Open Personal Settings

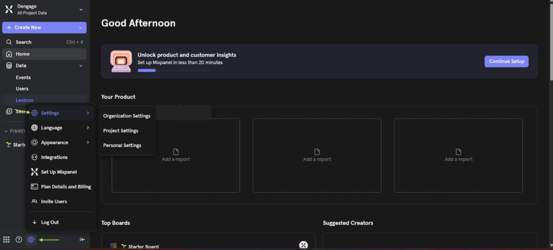(x=122, y=145)
